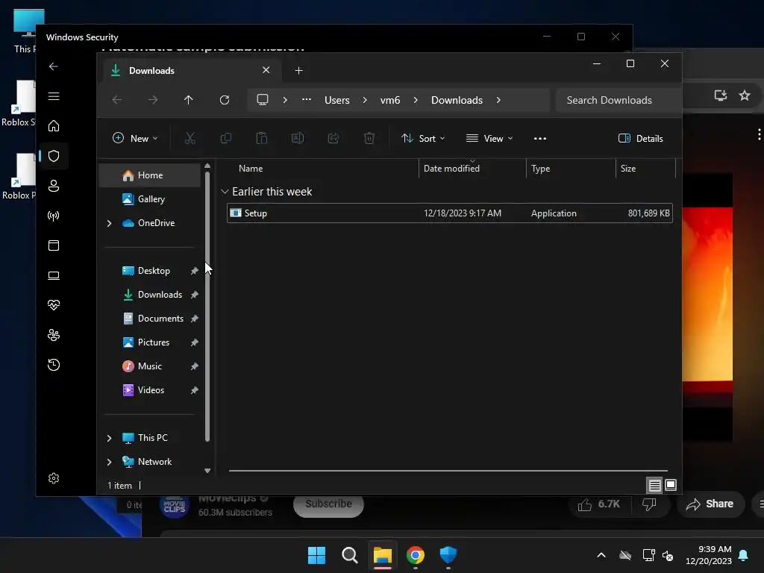Viewport: 764px width, 573px height.
Task: Click Subscribe button on the YouTube page
Action: (x=328, y=504)
